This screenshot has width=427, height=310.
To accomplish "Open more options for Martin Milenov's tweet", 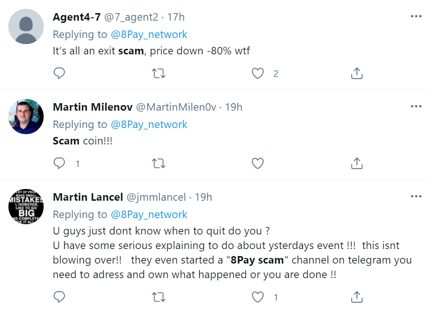I will click(x=416, y=106).
